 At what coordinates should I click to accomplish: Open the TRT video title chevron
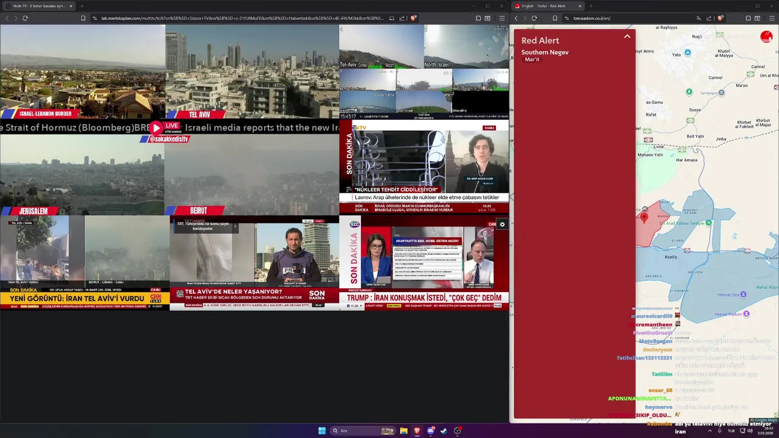(x=236, y=226)
